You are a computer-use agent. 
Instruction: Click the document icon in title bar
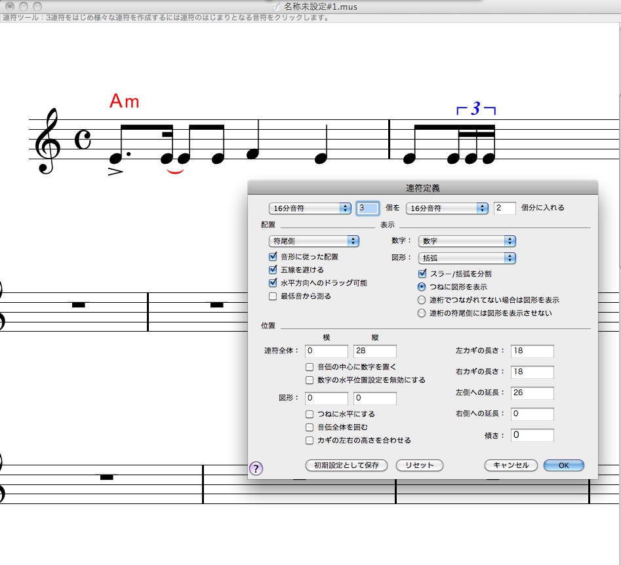click(x=276, y=7)
